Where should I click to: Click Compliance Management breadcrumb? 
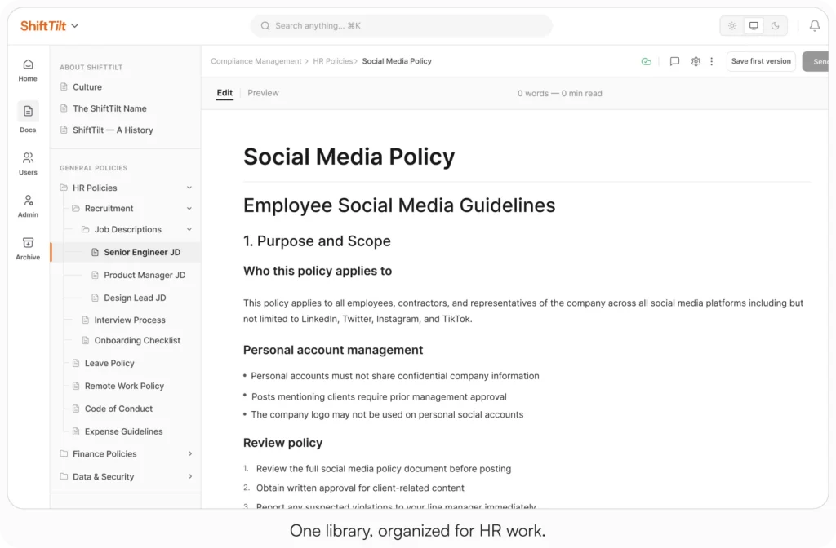point(256,61)
